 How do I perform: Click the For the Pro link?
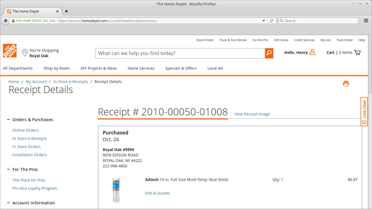pyautogui.click(x=260, y=40)
